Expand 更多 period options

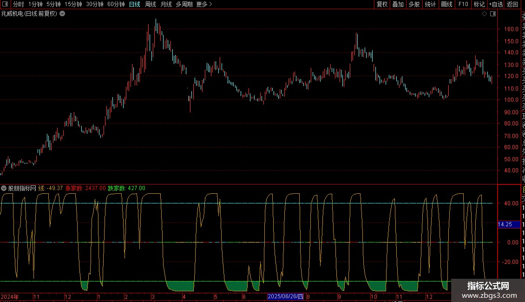tap(204, 4)
